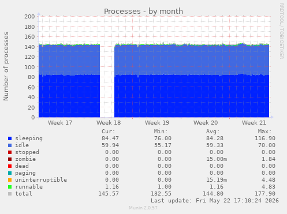Click sleeping maximum value 116.90
This screenshot has width=287, height=214.
click(265, 138)
